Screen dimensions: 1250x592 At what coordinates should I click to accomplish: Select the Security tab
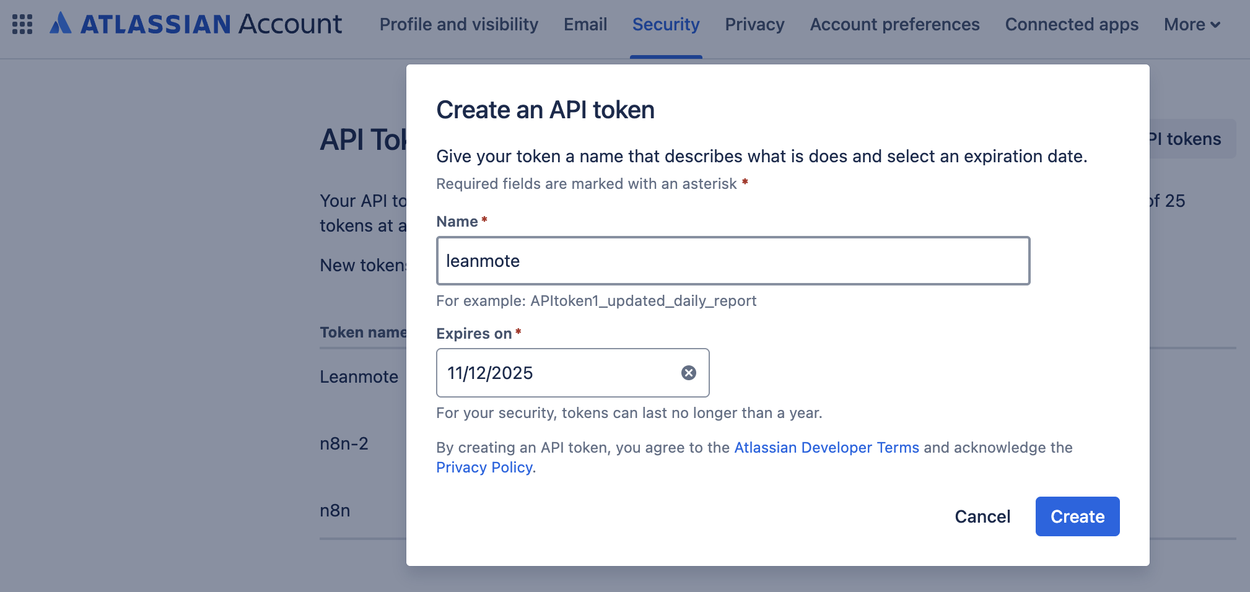[666, 24]
